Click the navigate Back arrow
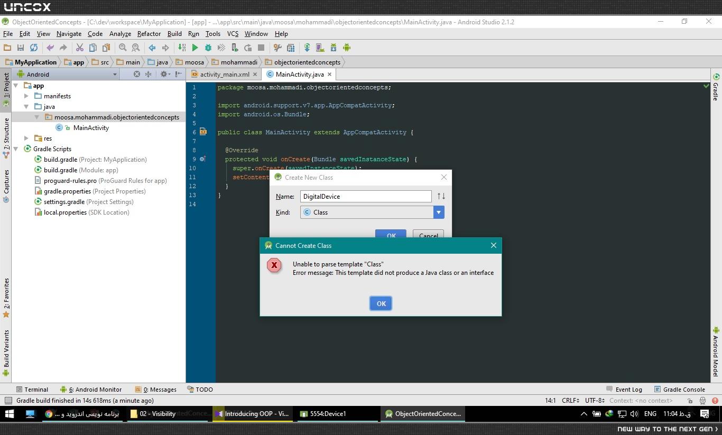722x435 pixels. click(152, 48)
